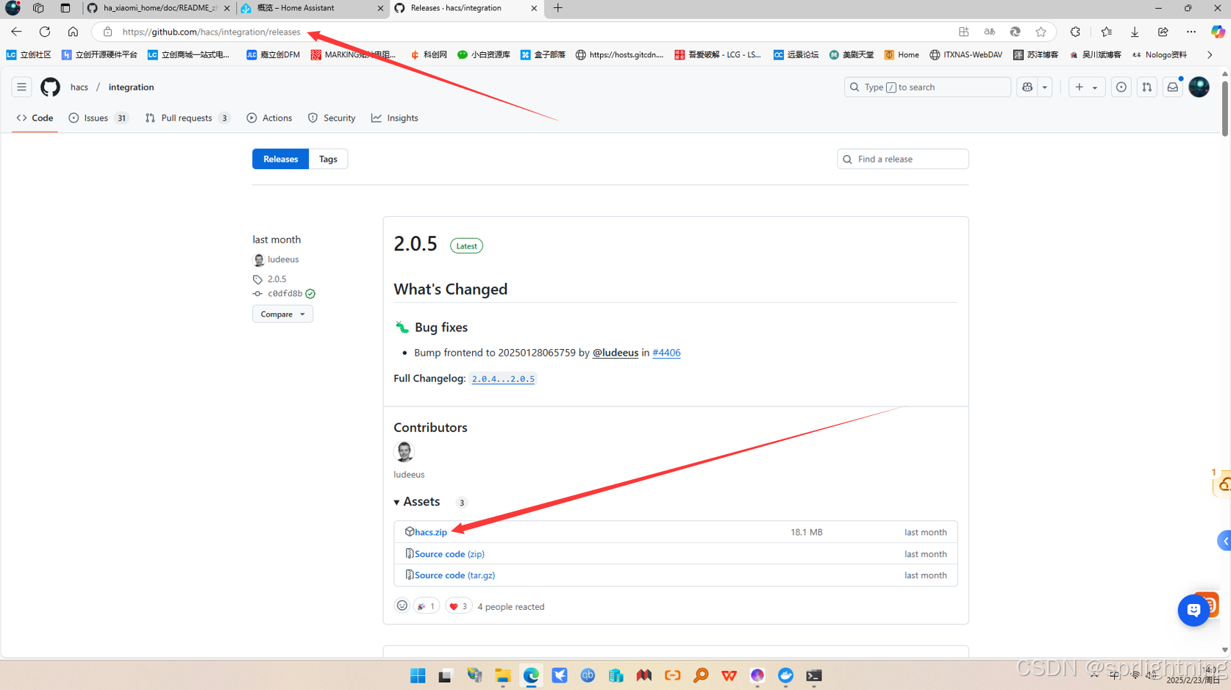
Task: Open the split screen icon in address bar
Action: tap(963, 32)
